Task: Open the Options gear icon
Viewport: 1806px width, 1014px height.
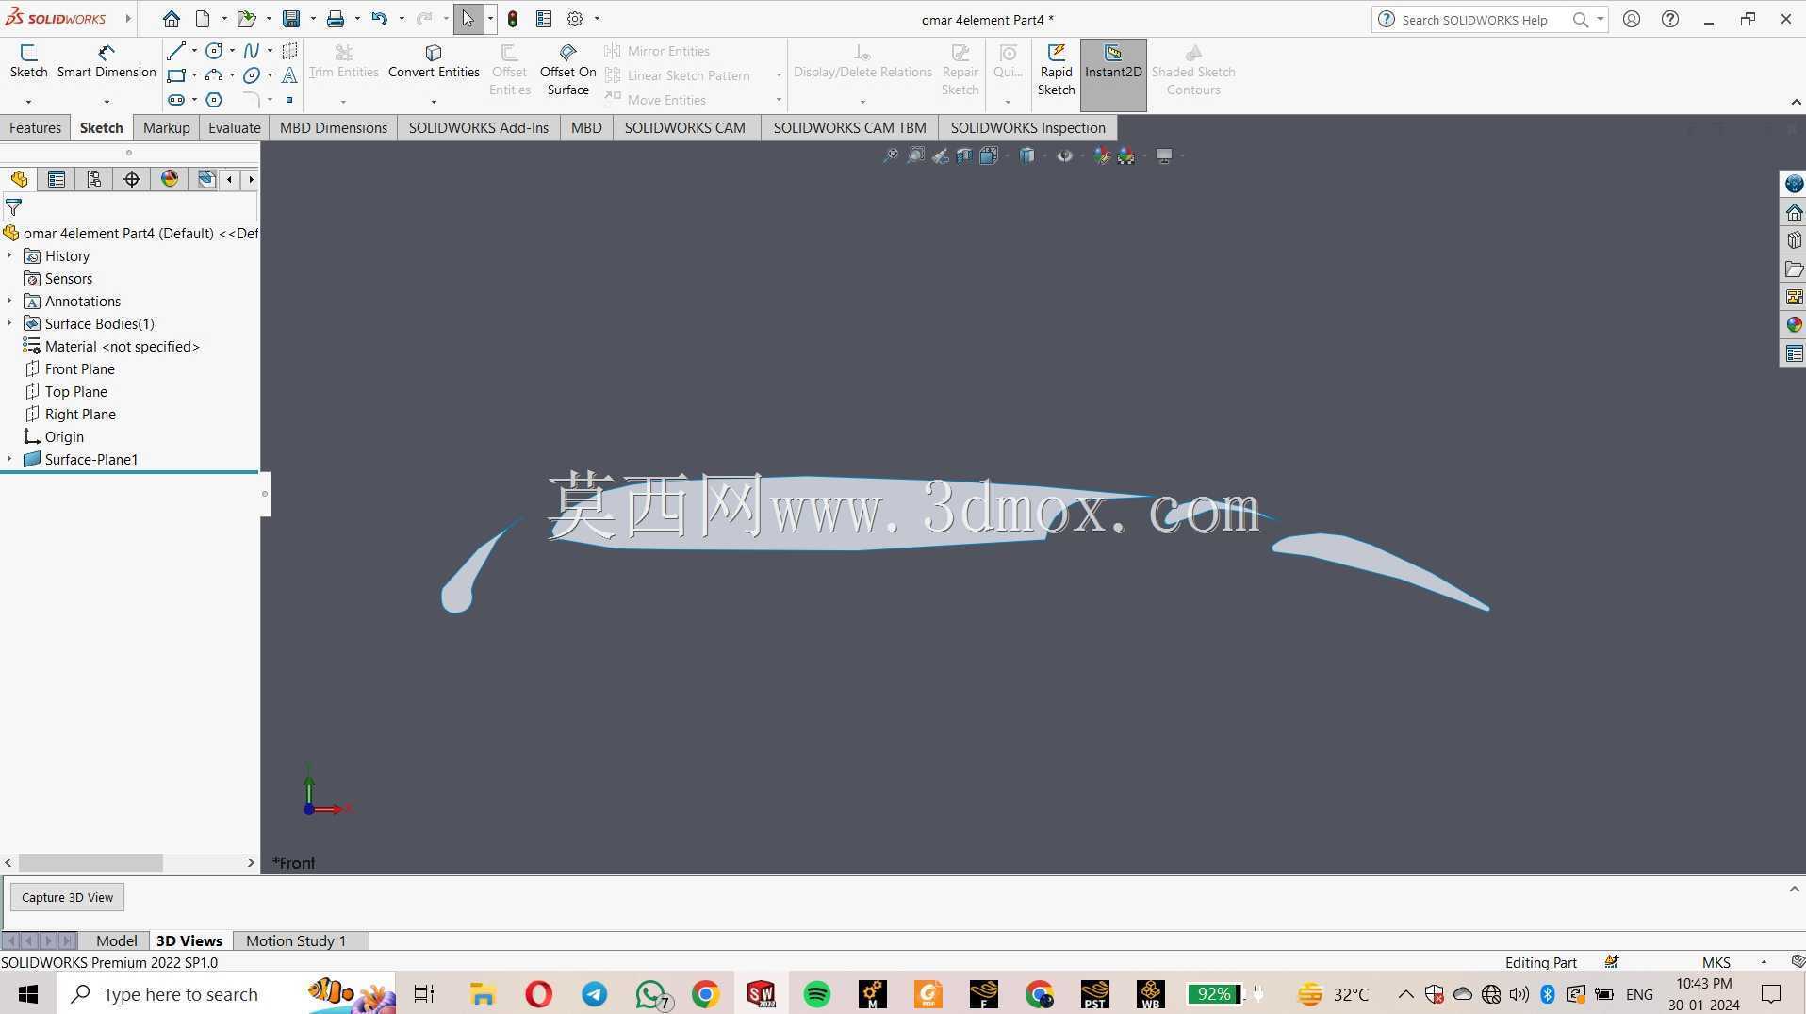Action: point(575,19)
